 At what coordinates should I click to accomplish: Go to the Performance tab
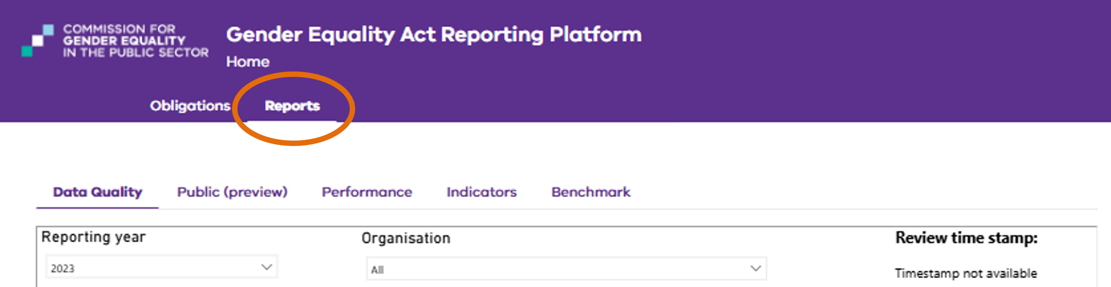click(367, 192)
